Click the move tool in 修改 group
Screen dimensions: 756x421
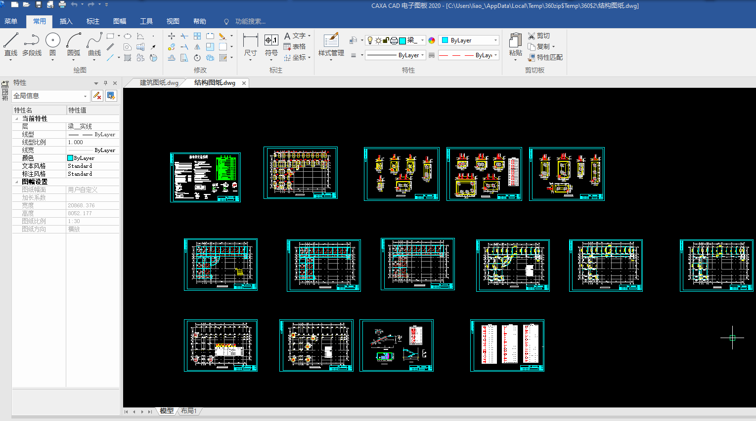coord(172,36)
